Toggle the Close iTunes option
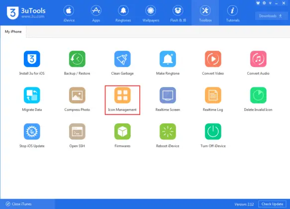The height and width of the screenshot is (209, 290). (18, 204)
